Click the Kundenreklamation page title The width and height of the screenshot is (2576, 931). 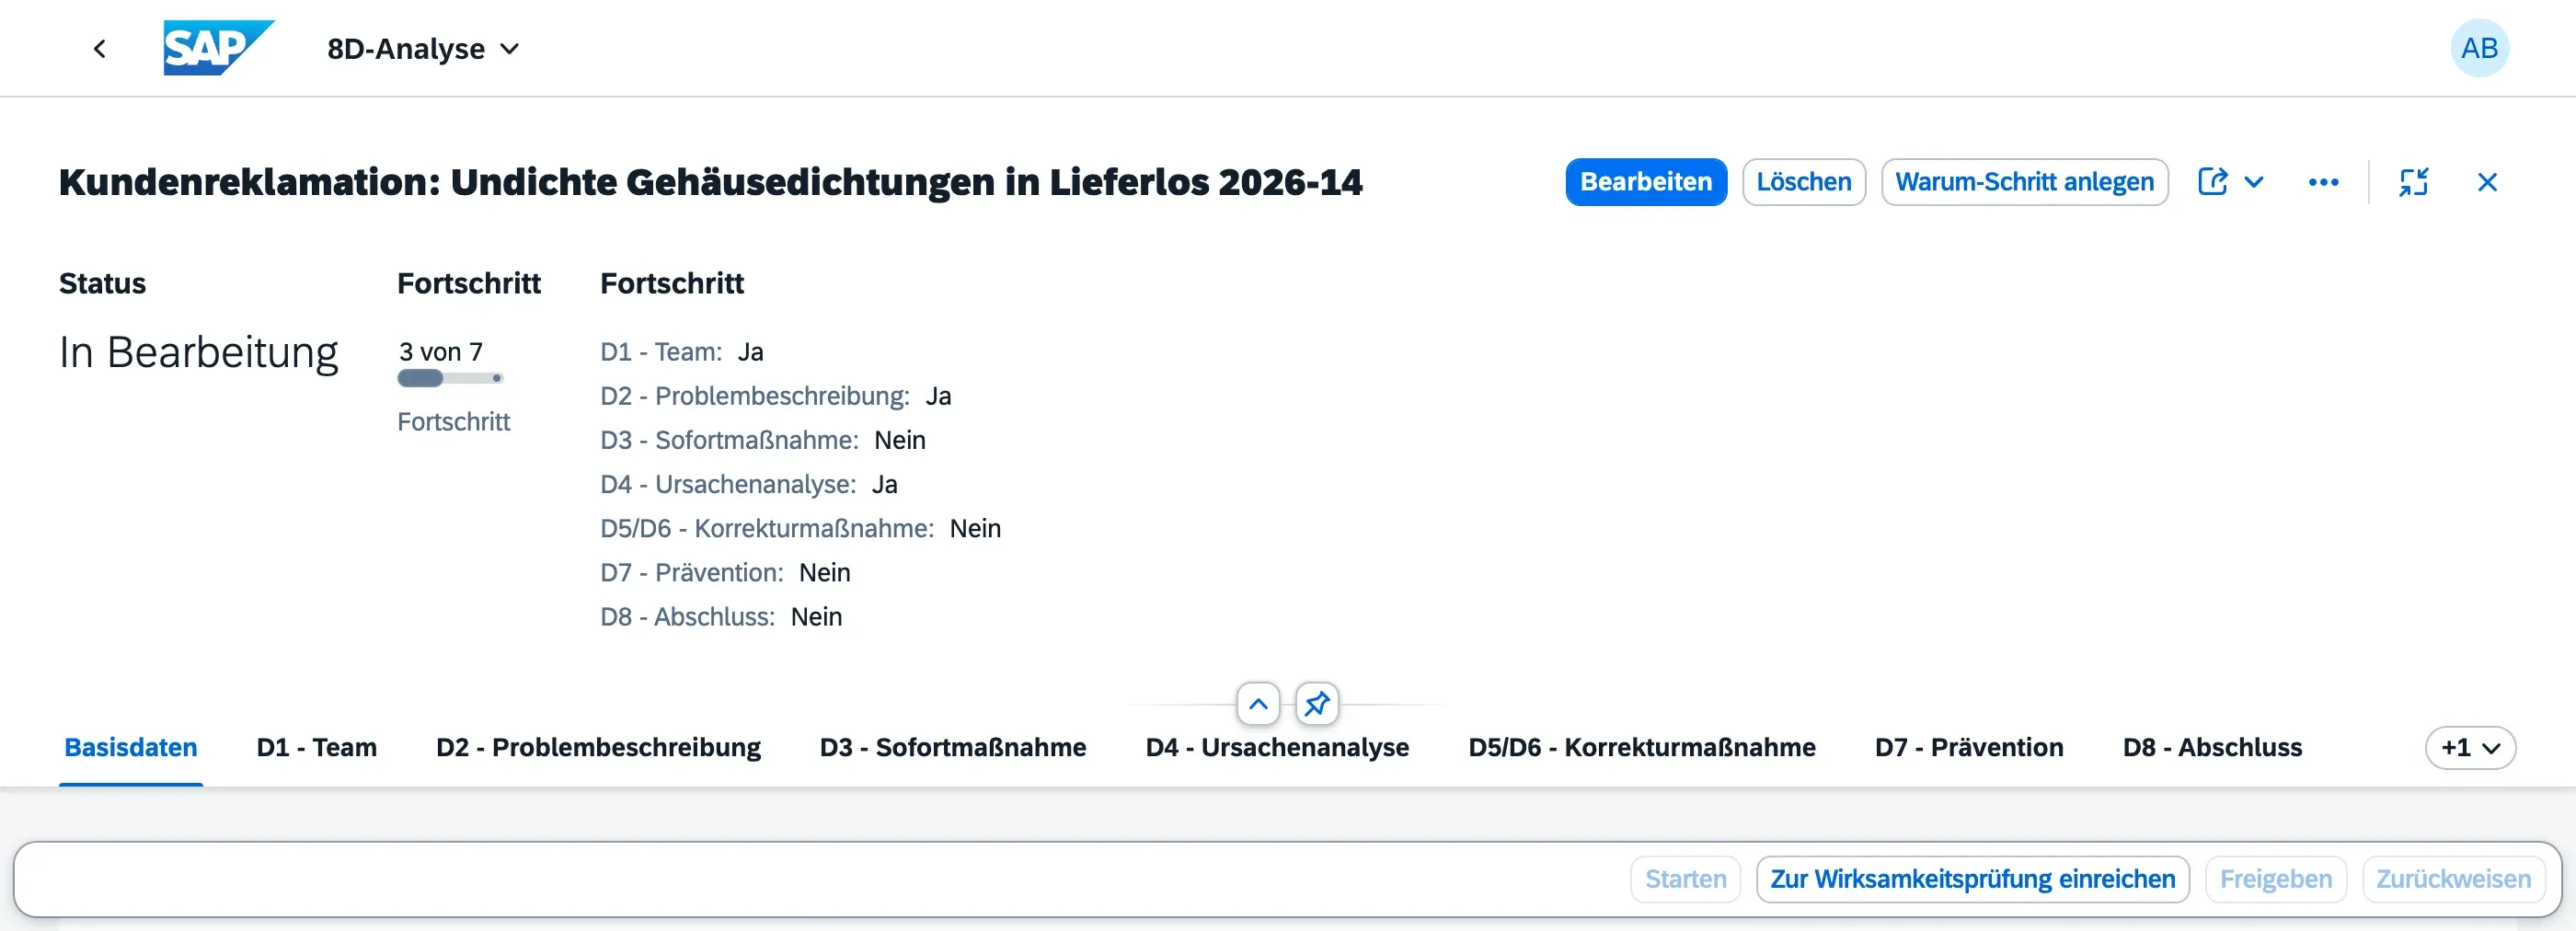tap(710, 182)
